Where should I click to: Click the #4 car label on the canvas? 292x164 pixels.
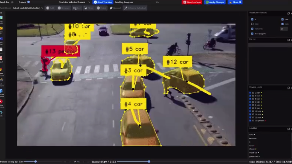coord(133,104)
